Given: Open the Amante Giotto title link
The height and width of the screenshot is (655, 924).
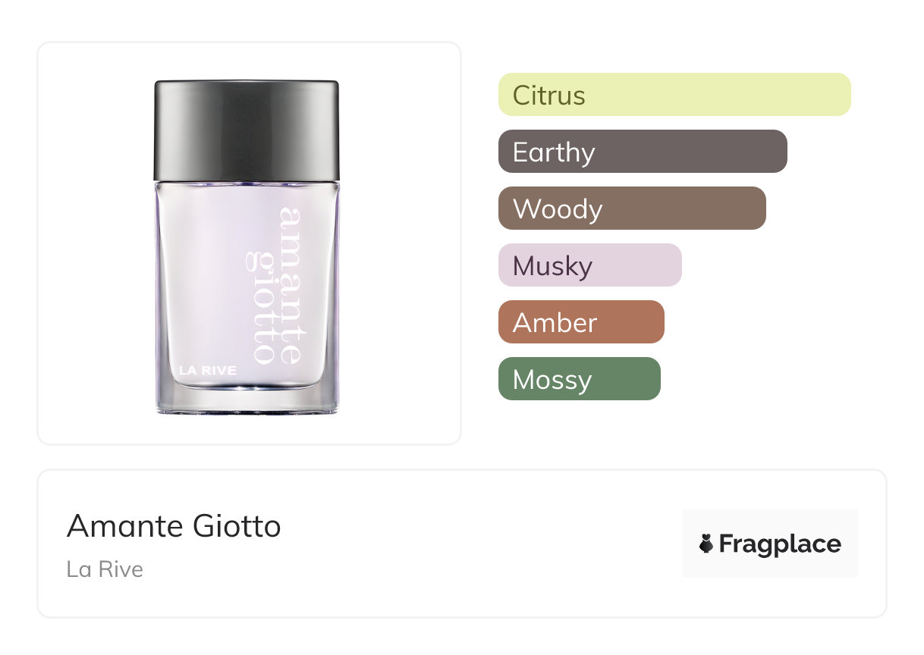Looking at the screenshot, I should pos(174,526).
